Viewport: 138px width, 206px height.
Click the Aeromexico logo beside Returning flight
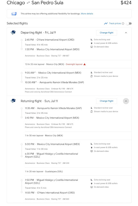[13, 101]
